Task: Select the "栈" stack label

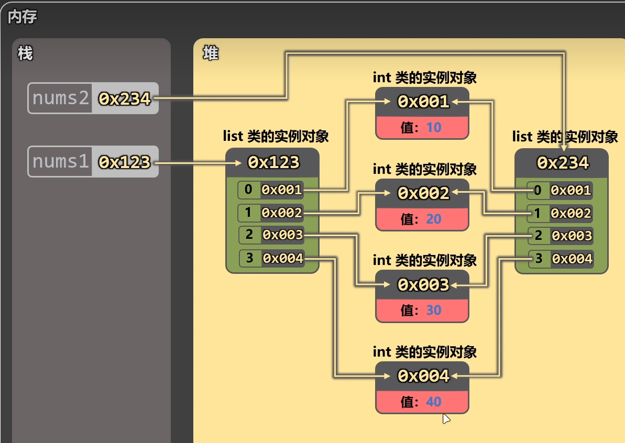Action: click(25, 53)
